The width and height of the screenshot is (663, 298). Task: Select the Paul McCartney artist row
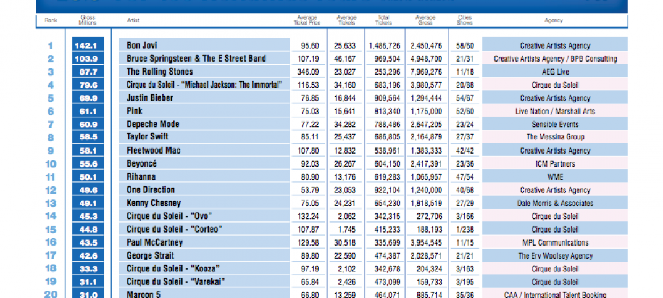click(x=155, y=242)
